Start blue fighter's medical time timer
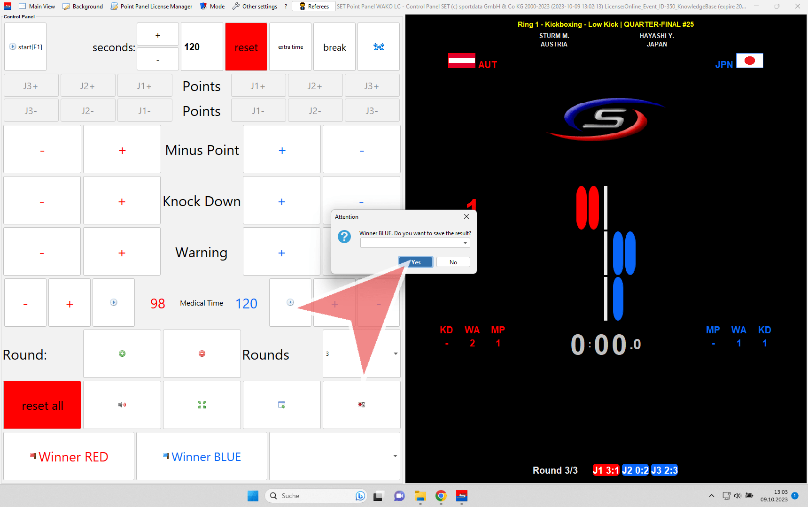The image size is (808, 507). [x=290, y=303]
